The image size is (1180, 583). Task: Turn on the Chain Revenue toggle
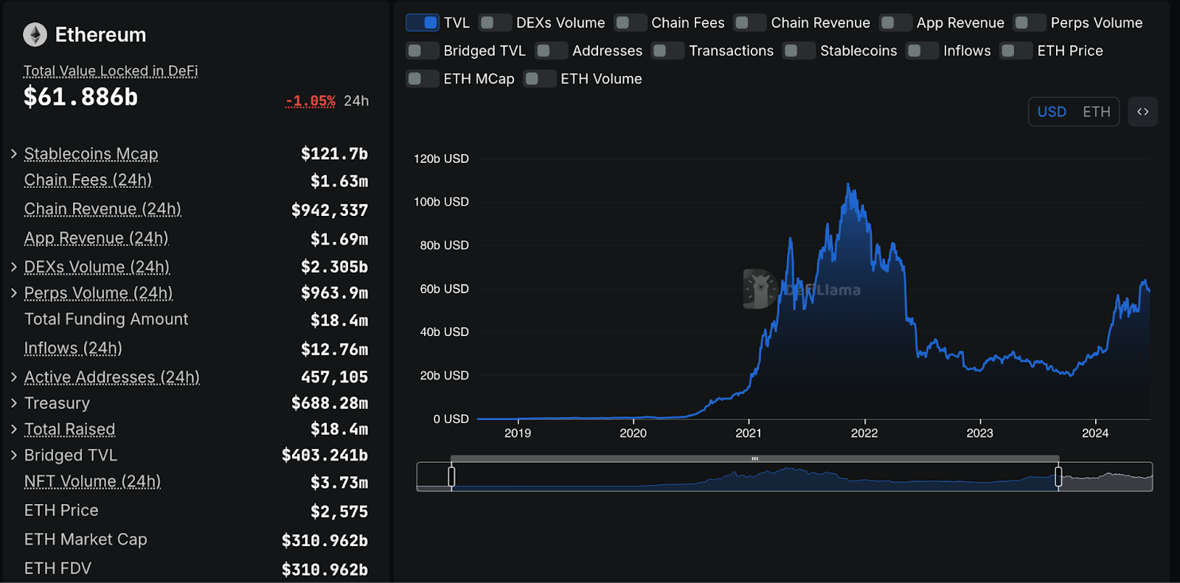(x=750, y=23)
